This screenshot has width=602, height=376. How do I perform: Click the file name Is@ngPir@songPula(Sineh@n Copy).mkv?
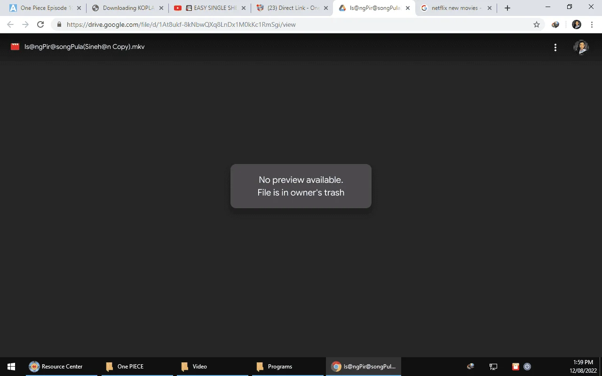click(85, 47)
